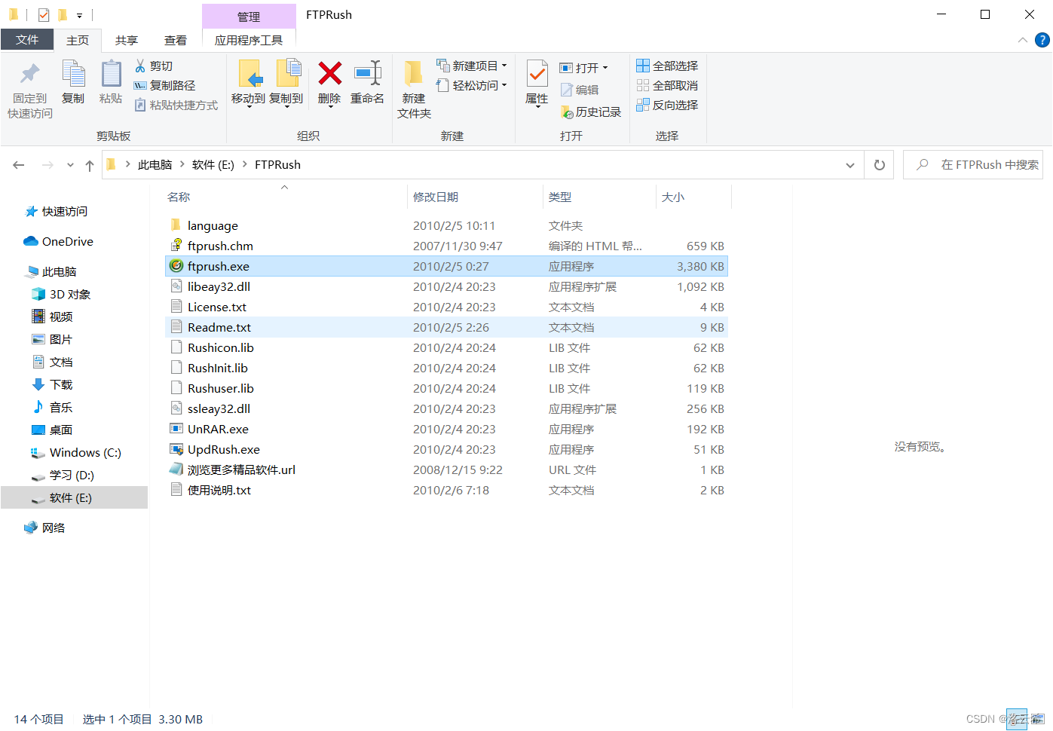The image size is (1053, 731).
Task: Click Pin to Quick Access (固定到快速访问) icon
Action: pyautogui.click(x=30, y=75)
